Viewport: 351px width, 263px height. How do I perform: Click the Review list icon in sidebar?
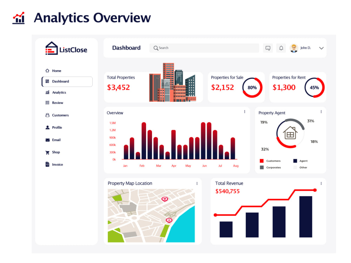click(x=47, y=103)
